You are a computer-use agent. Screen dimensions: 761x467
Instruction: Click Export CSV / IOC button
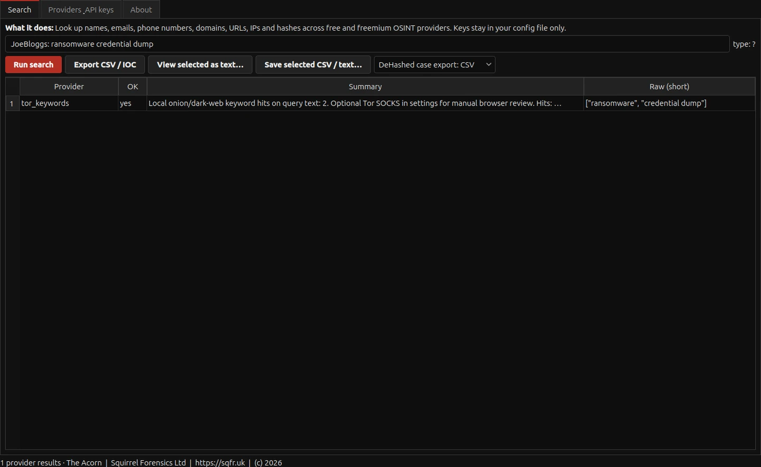click(x=105, y=64)
